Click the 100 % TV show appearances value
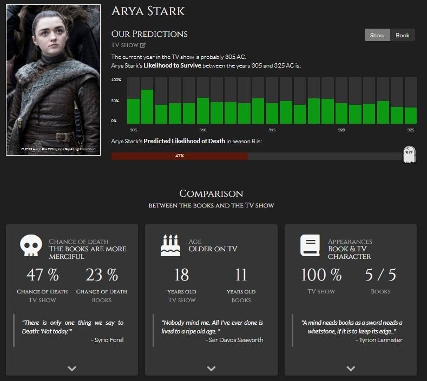The width and height of the screenshot is (427, 381). (321, 275)
